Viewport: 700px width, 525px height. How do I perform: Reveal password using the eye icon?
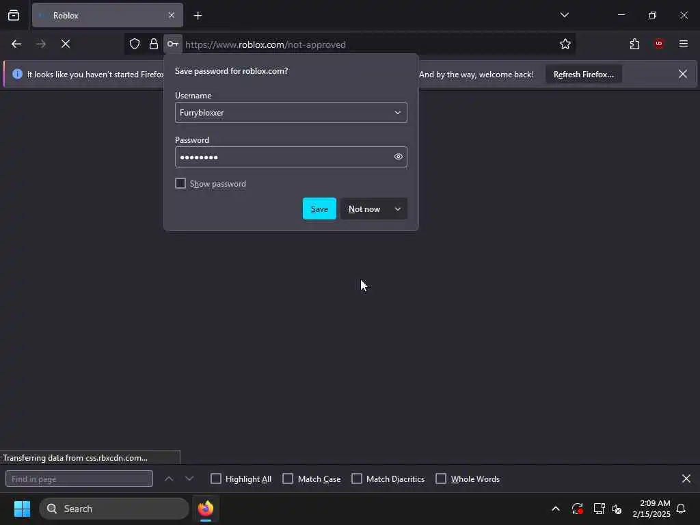(x=399, y=157)
